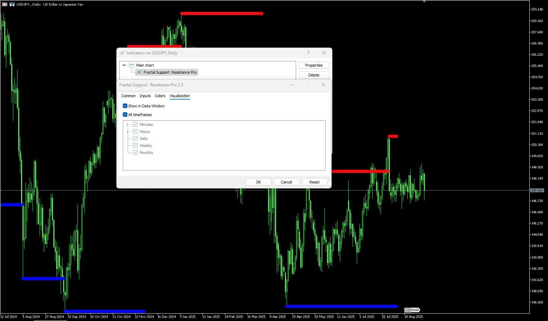Screen dimensions: 548x321
Task: Click the 140.160 price scale label
Action: [537, 302]
